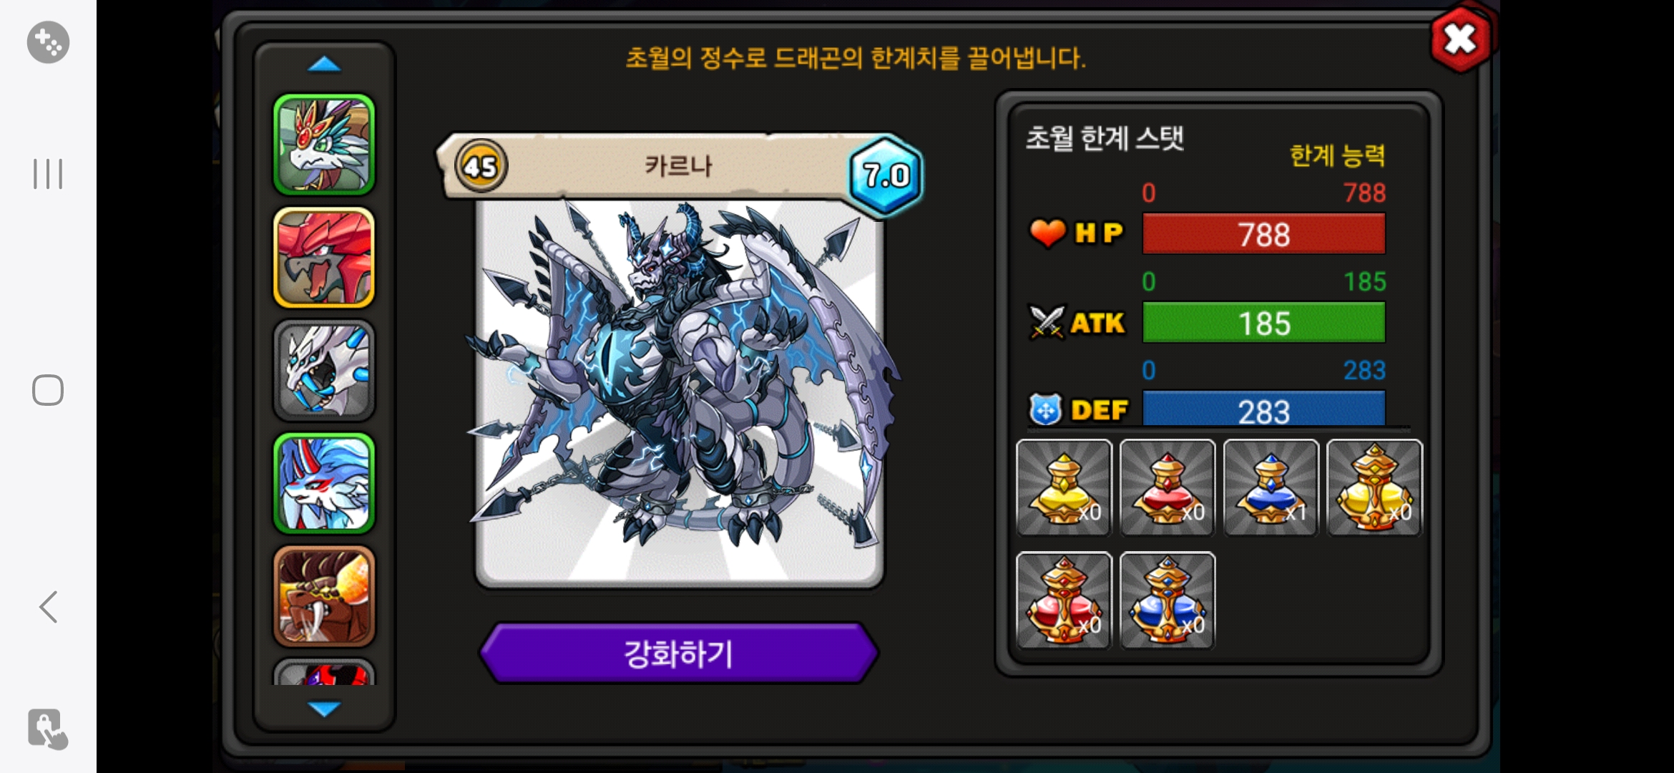Tap the Android back navigation arrow
The image size is (1674, 773).
click(48, 607)
